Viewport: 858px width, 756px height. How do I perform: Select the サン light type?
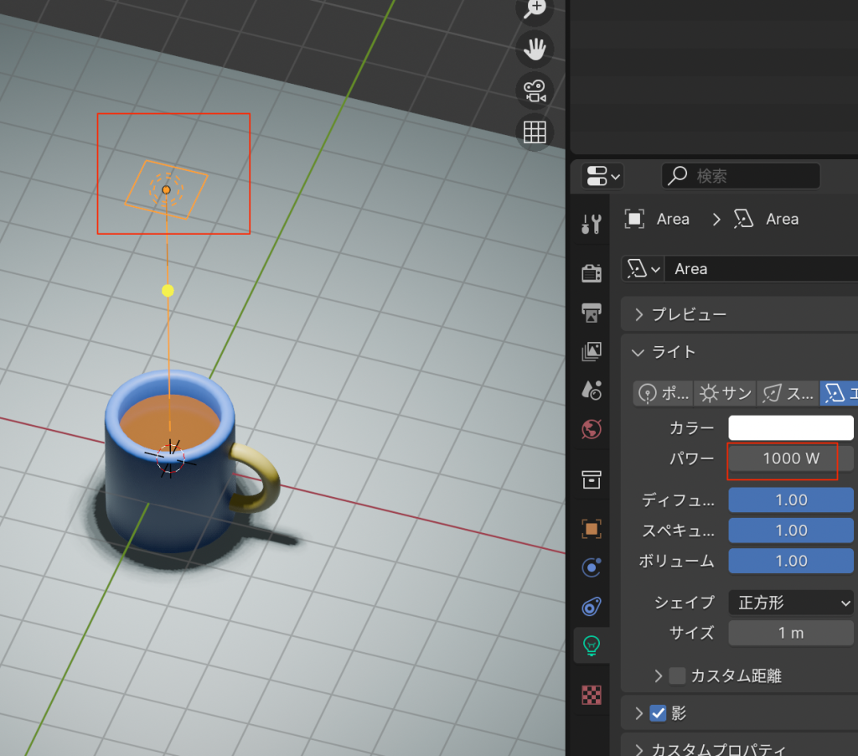(725, 393)
